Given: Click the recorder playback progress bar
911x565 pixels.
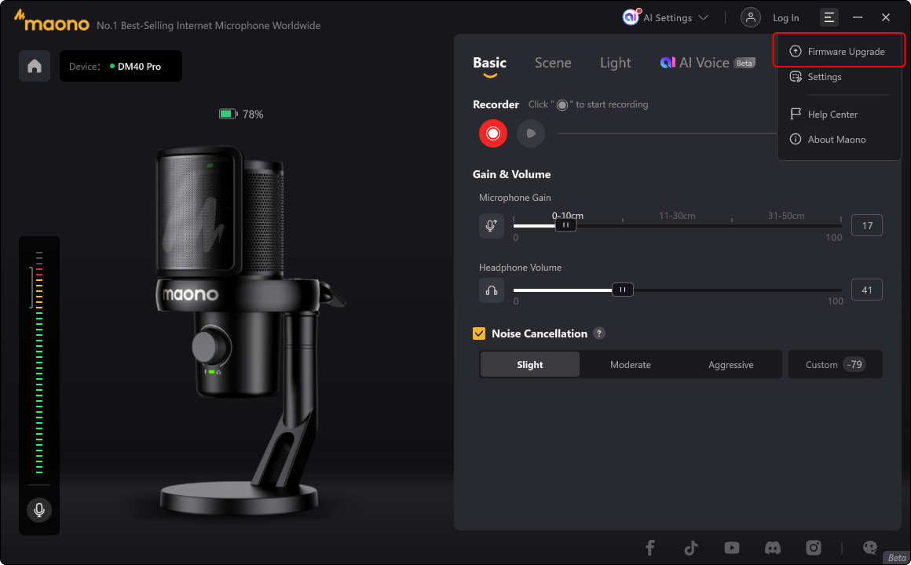Looking at the screenshot, I should (667, 133).
